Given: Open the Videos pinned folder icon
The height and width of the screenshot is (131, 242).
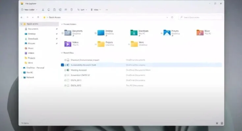Looking at the screenshot, I should click(68, 44).
